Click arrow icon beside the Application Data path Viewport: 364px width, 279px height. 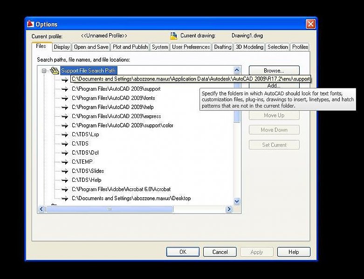64,80
